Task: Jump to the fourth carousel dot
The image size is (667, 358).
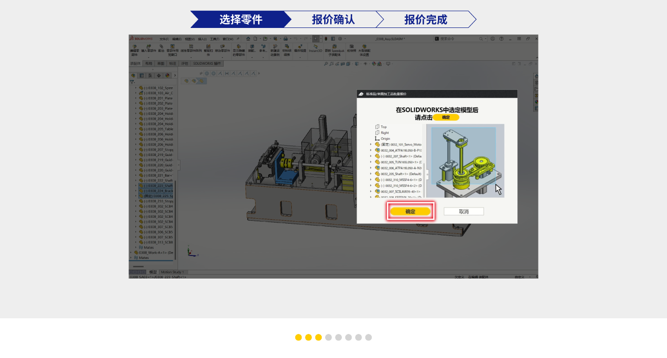Action: tap(329, 337)
